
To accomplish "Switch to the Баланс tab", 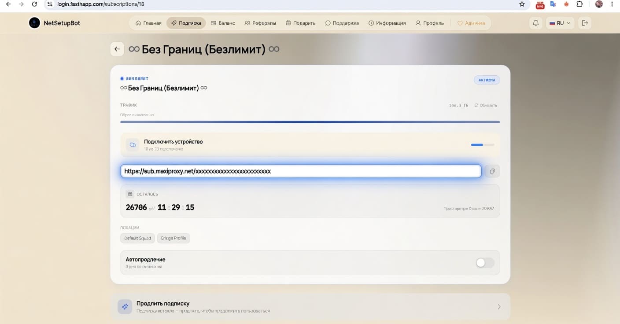I will pyautogui.click(x=223, y=23).
